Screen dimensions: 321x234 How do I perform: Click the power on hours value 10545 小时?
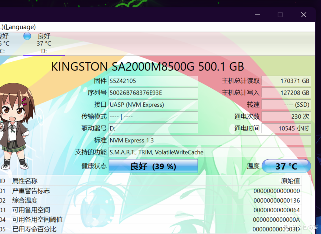[x=287, y=128]
